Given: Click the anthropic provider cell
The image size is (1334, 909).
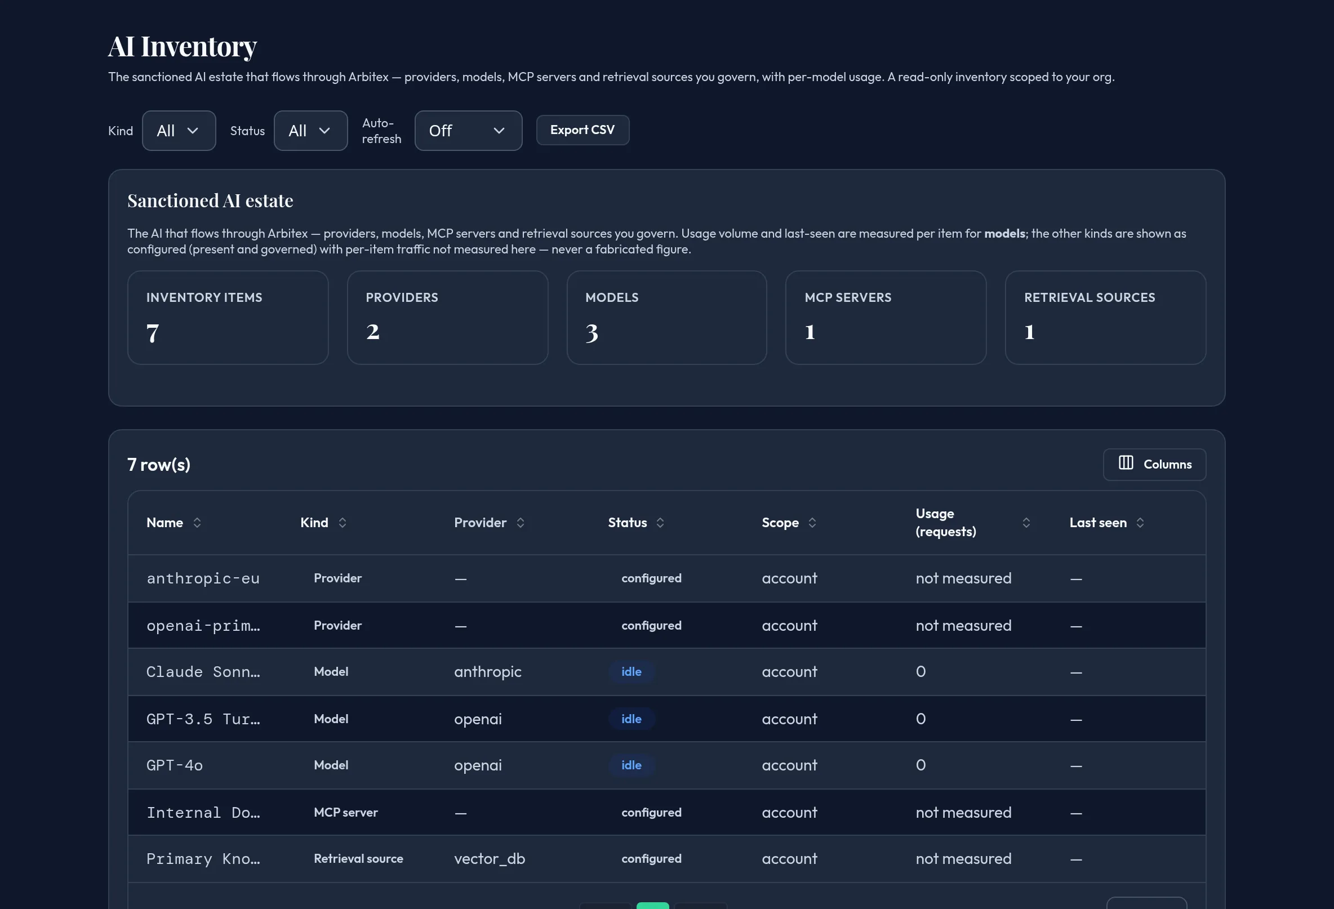Looking at the screenshot, I should [x=488, y=672].
